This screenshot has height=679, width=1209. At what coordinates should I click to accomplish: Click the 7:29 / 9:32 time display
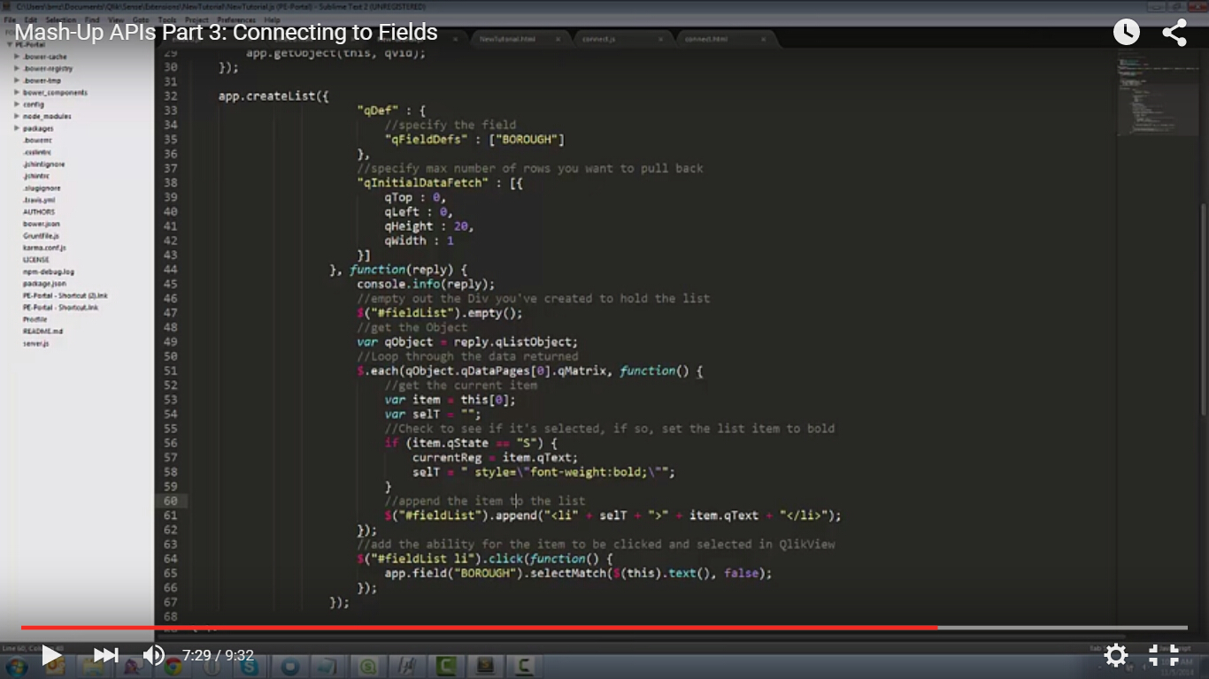coord(218,655)
